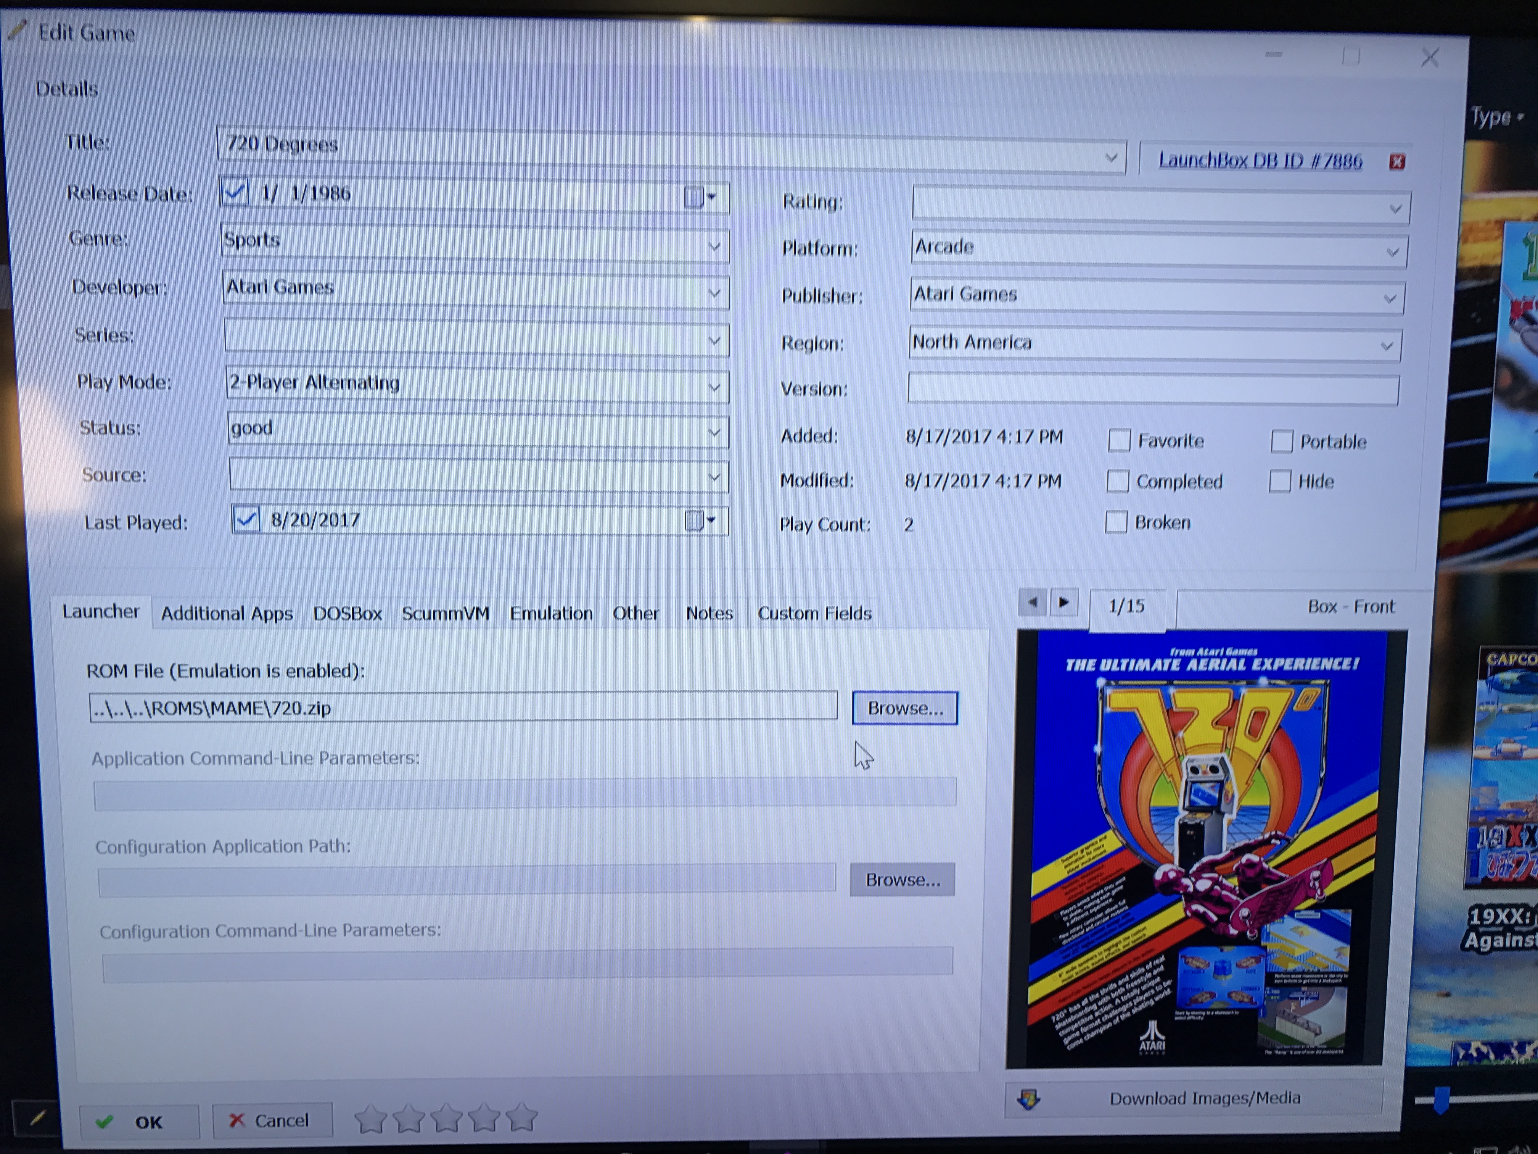Expand the Source dropdown
The width and height of the screenshot is (1538, 1154).
pos(714,477)
